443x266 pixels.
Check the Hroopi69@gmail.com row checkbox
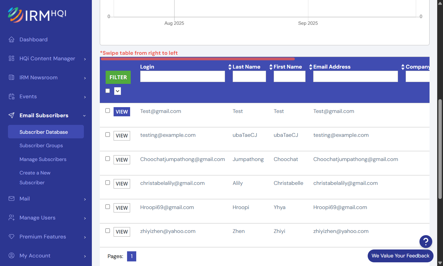[x=107, y=207]
